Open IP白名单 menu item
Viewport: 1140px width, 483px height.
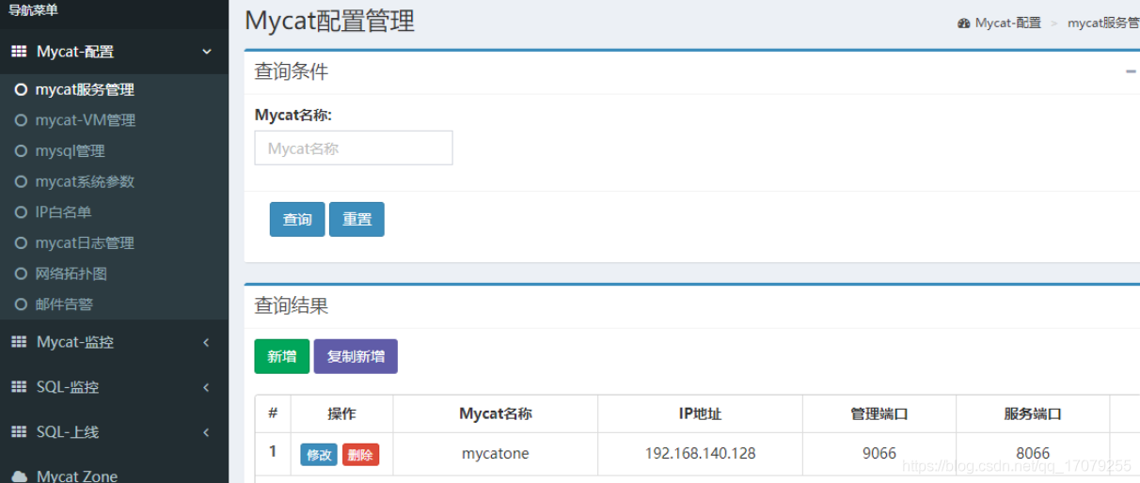tap(63, 212)
